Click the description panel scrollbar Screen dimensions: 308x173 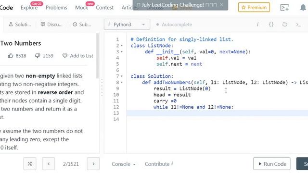pos(97,56)
